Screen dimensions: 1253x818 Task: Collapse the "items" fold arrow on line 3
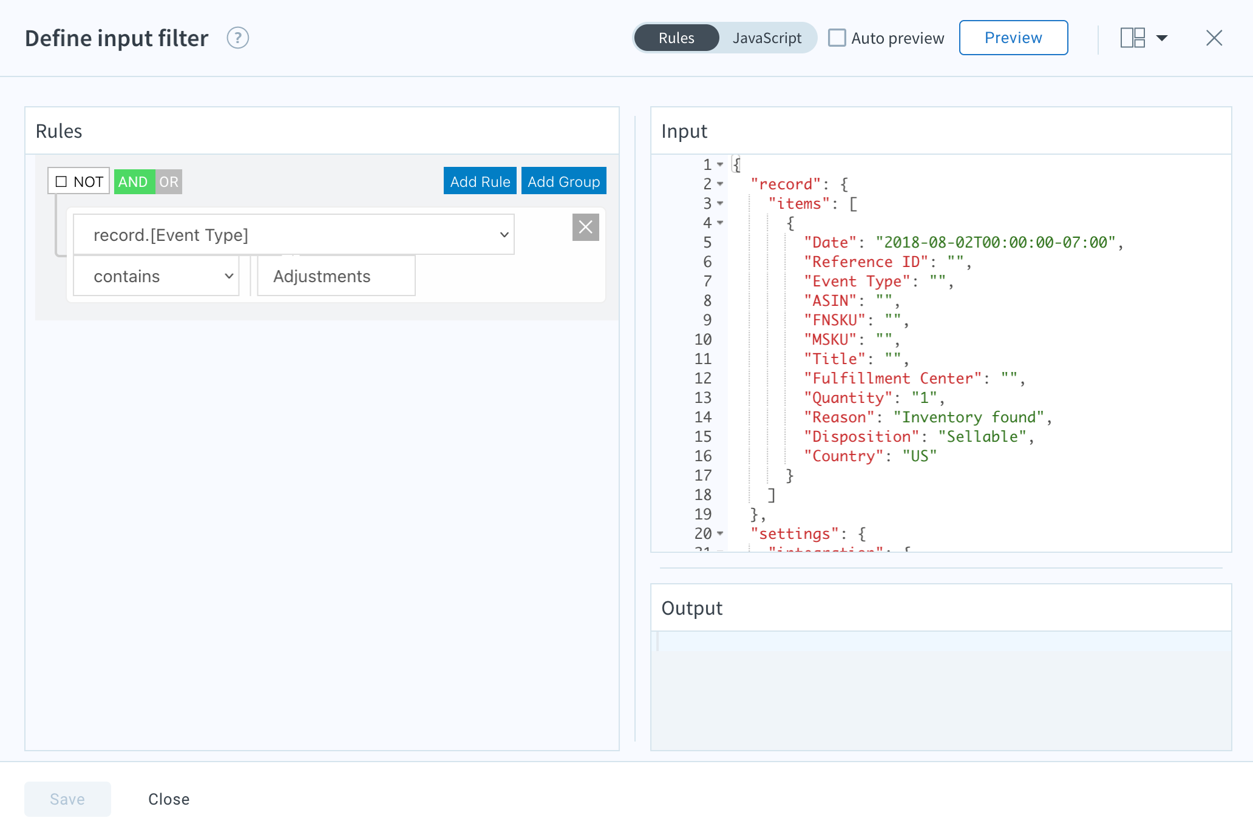point(720,203)
